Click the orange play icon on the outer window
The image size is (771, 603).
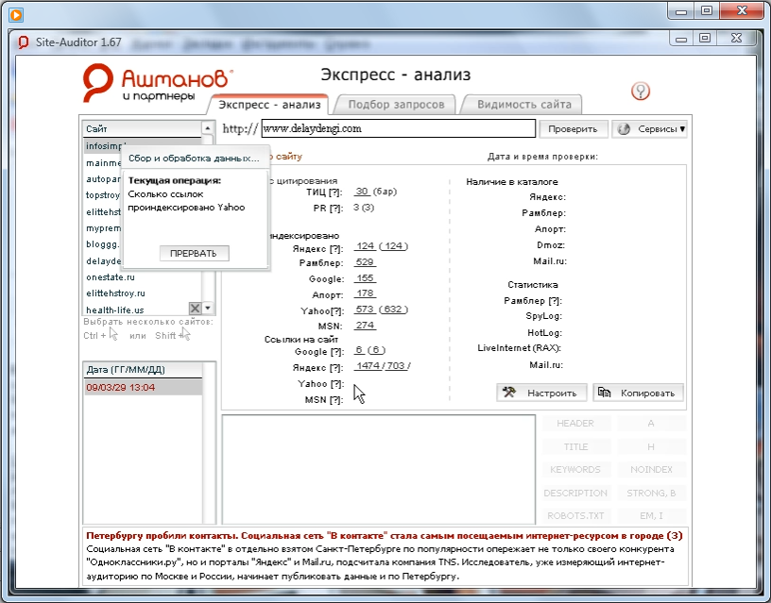tap(16, 15)
